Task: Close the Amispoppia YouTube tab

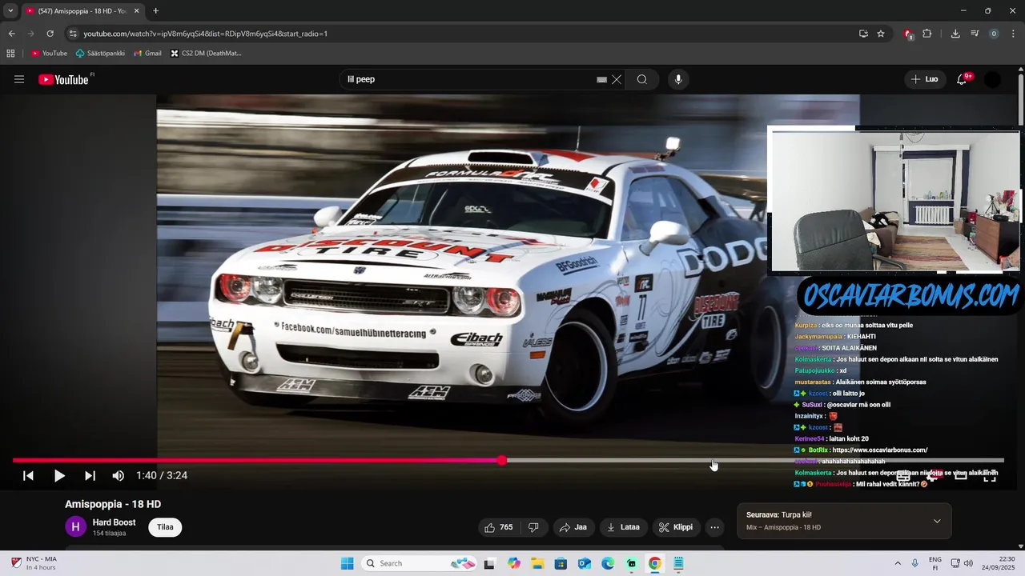Action: pyautogui.click(x=136, y=11)
